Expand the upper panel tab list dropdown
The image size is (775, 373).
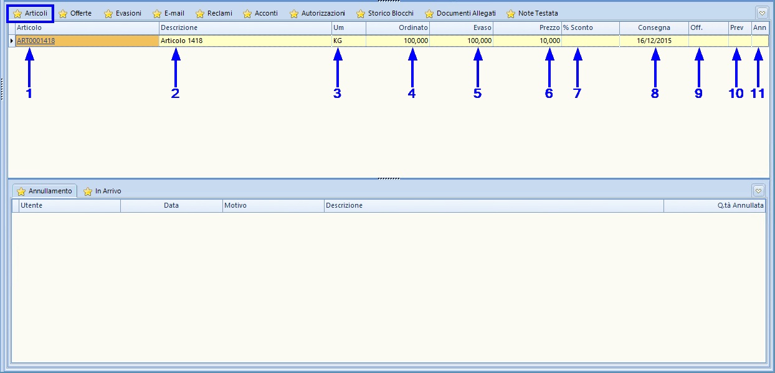point(762,12)
